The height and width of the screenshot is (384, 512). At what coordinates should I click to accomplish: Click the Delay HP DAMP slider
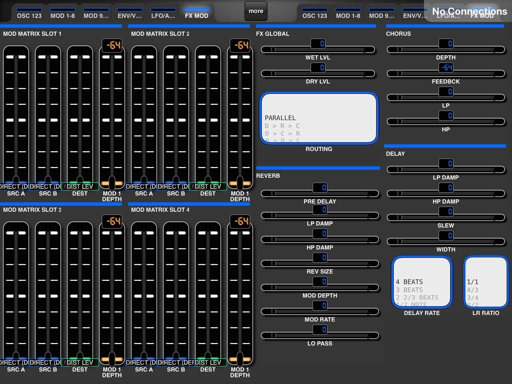click(446, 193)
